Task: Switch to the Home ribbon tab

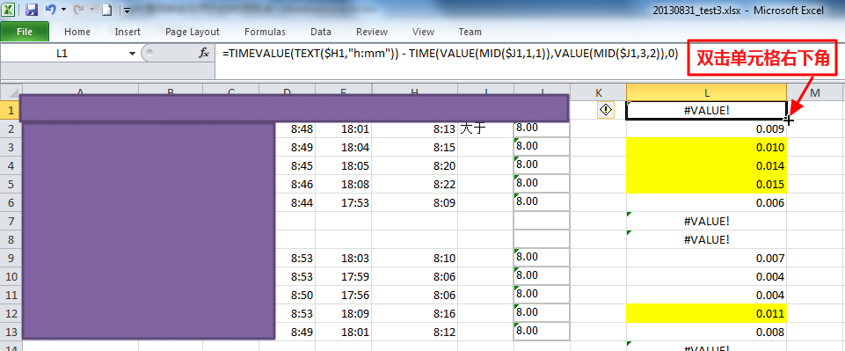Action: [x=77, y=32]
